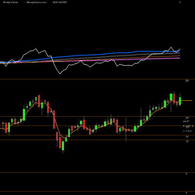This screenshot has width=195, height=195.
Task: Click the price axis label '15'
Action: [187, 141]
